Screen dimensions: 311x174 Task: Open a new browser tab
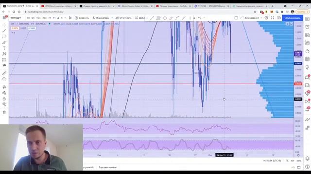coord(273,6)
